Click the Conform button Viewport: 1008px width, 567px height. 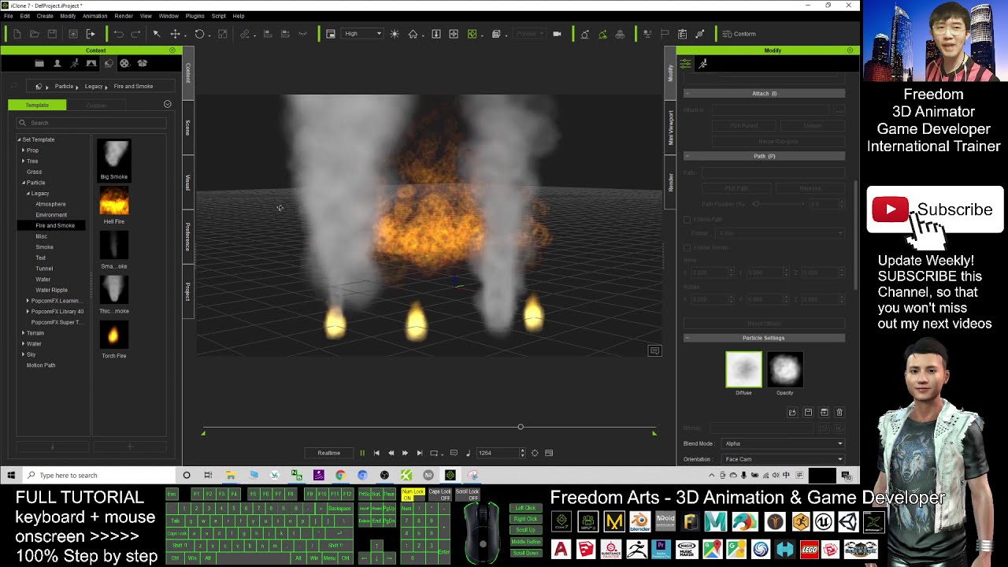[739, 34]
